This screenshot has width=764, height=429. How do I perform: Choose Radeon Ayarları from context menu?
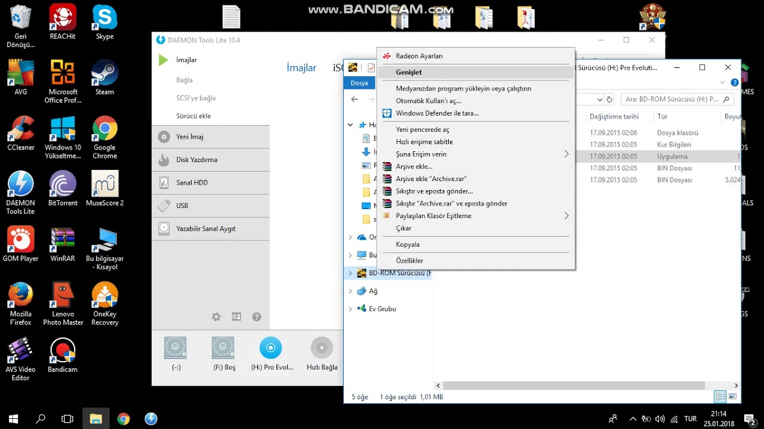point(476,56)
